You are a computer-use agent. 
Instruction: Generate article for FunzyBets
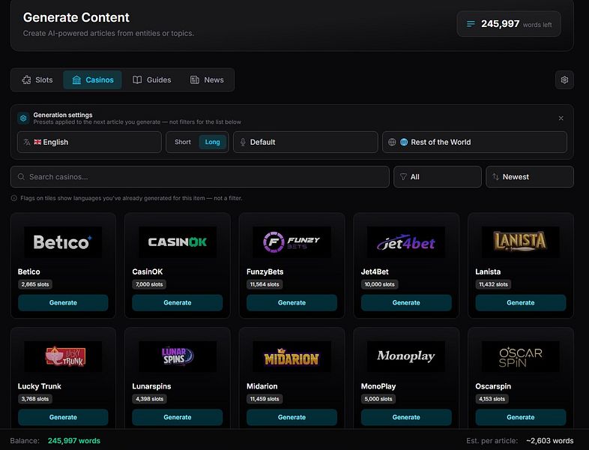click(x=292, y=303)
